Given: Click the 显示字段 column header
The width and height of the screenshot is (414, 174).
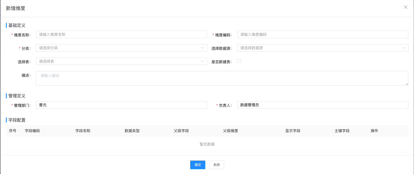Looking at the screenshot, I should [x=293, y=131].
